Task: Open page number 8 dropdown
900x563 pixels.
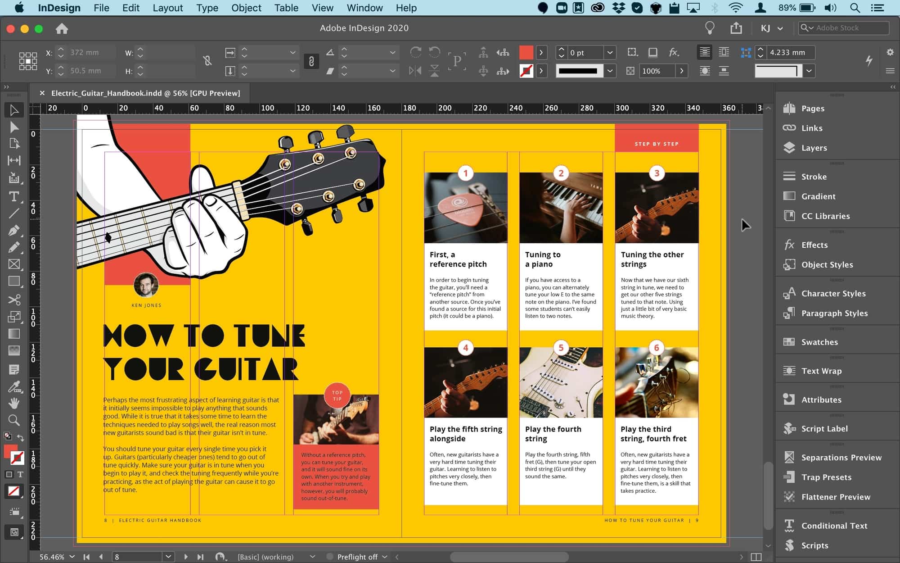Action: [168, 557]
